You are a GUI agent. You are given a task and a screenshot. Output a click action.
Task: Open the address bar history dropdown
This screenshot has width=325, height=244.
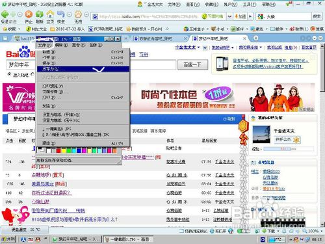pyautogui.click(x=229, y=16)
